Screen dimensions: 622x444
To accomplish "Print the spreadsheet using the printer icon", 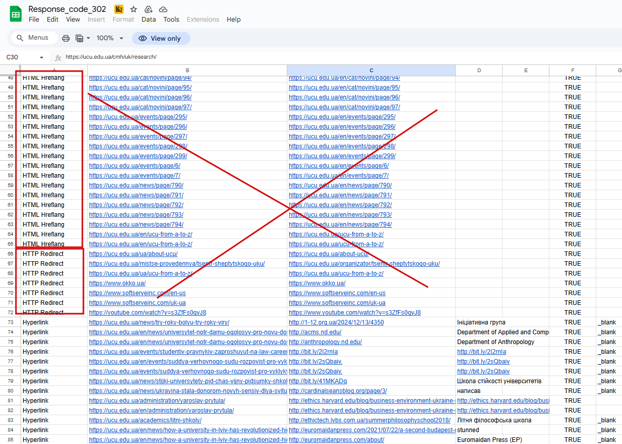I will [x=66, y=38].
